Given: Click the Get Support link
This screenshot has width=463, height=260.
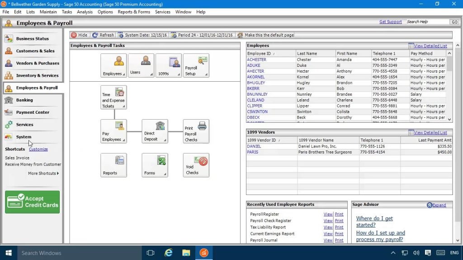Looking at the screenshot, I should pyautogui.click(x=390, y=22).
